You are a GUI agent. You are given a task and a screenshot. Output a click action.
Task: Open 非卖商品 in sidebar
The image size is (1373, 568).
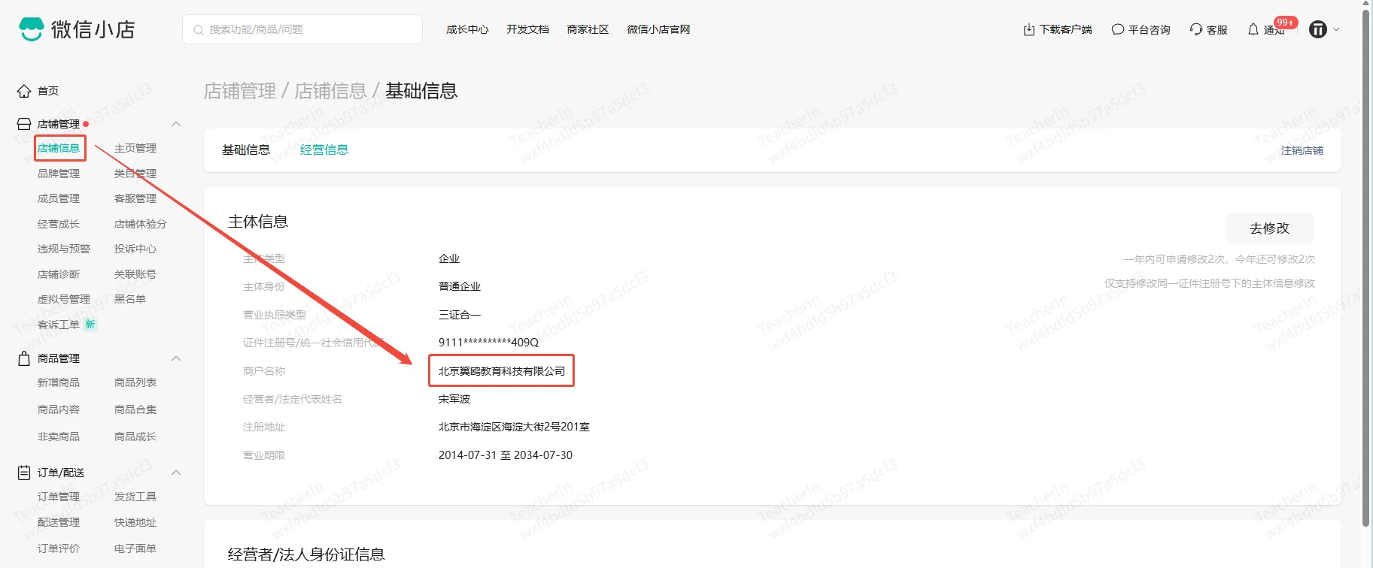(59, 437)
